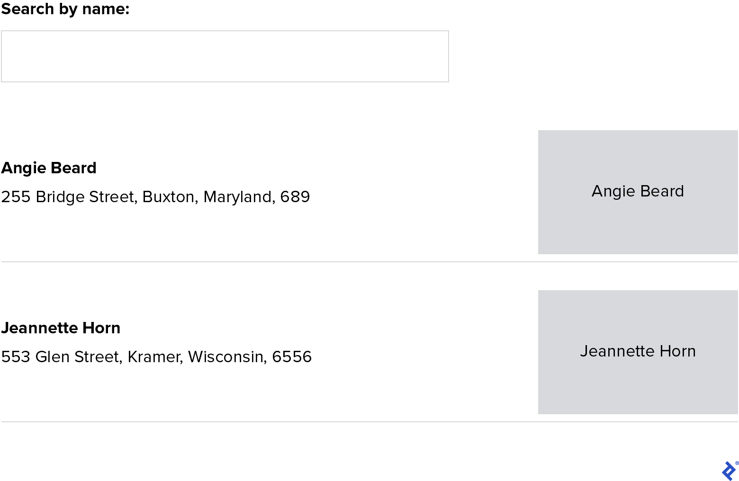Viewport: 739px width, 481px height.
Task: Click "255 Bridge Street" in the first entry
Action: coord(68,196)
